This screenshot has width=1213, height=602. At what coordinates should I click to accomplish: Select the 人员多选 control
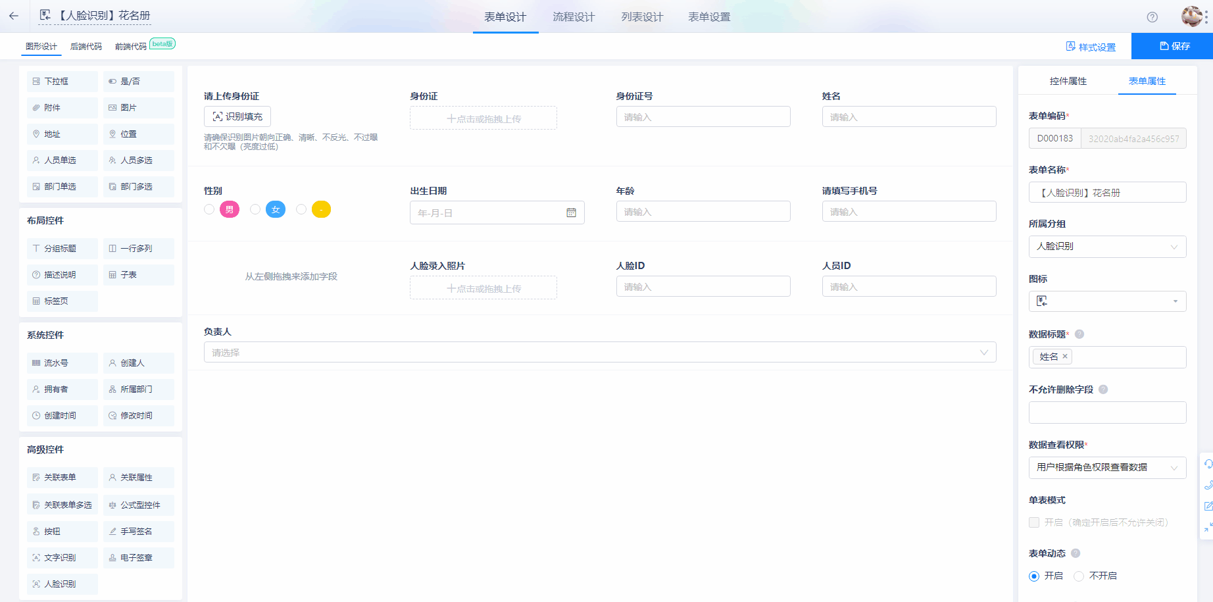click(x=139, y=161)
